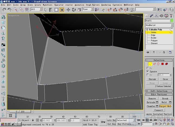The height and width of the screenshot is (127, 175).
Task: Click the Connect button
Action: (158, 110)
